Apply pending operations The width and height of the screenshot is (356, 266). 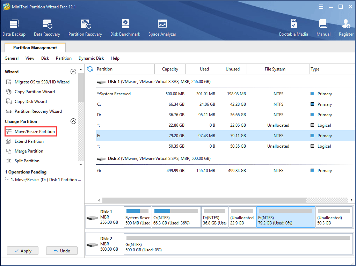tap(23, 251)
